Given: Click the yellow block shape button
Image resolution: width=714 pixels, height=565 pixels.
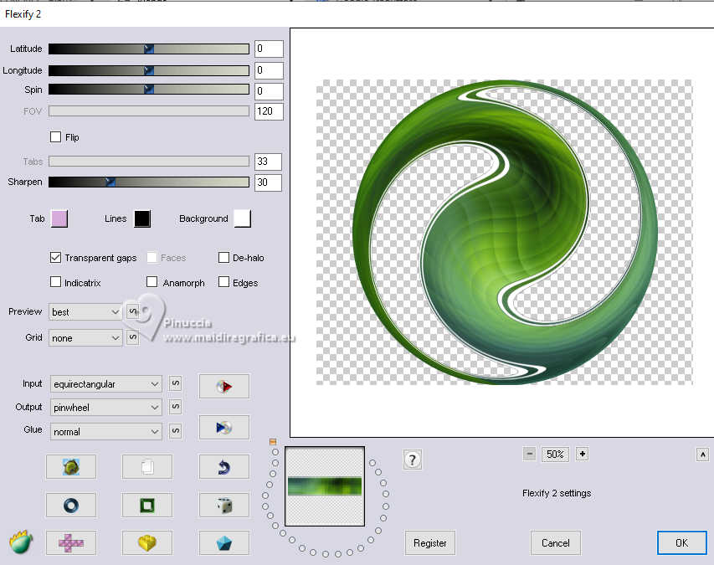Looking at the screenshot, I should (x=147, y=542).
